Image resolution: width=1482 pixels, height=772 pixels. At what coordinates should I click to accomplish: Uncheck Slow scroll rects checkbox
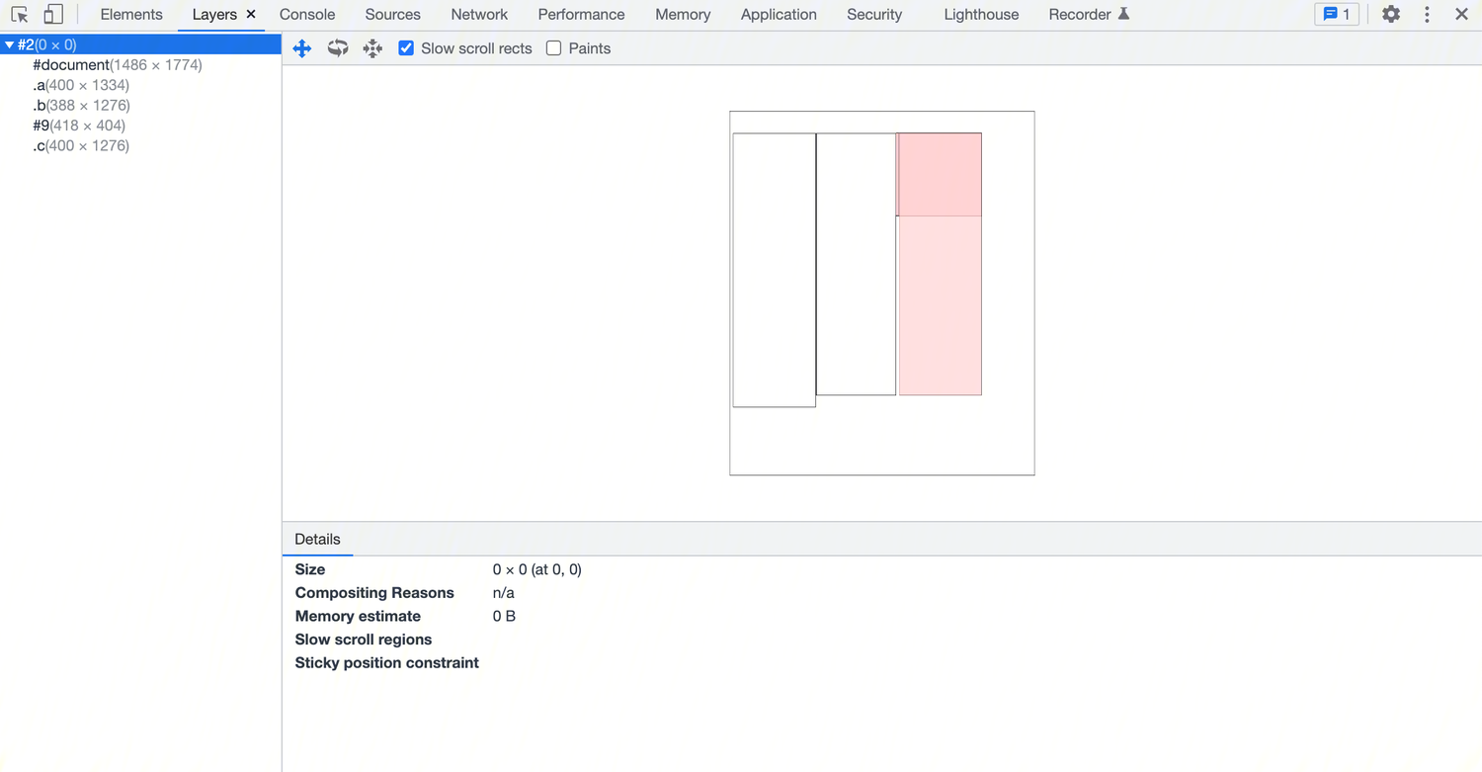pos(406,48)
